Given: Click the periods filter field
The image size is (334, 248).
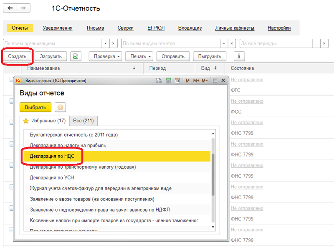Looking at the screenshot, I should (x=276, y=43).
